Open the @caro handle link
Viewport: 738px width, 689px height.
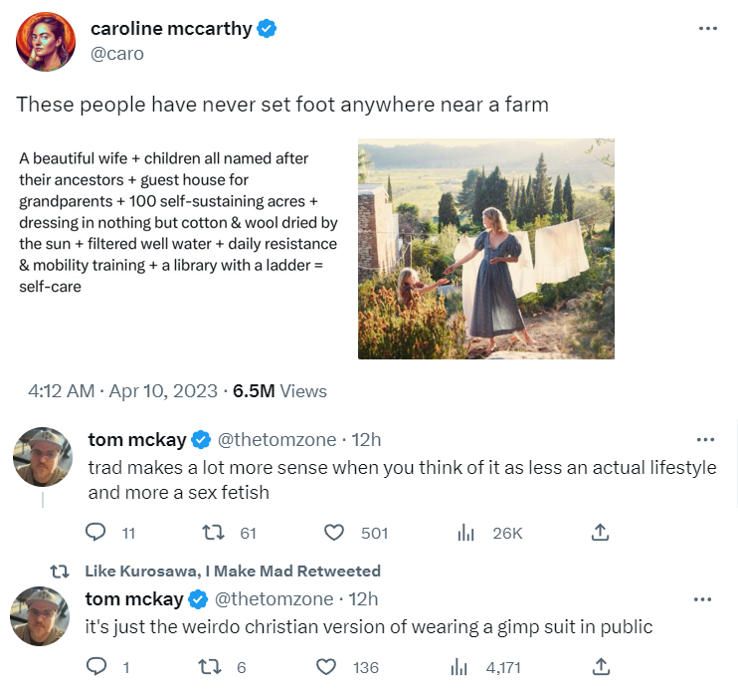[117, 54]
